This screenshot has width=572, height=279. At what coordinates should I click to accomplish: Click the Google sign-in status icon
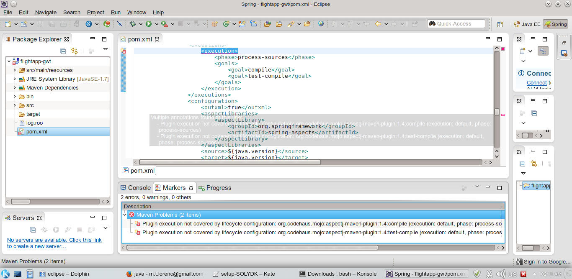pyautogui.click(x=519, y=262)
